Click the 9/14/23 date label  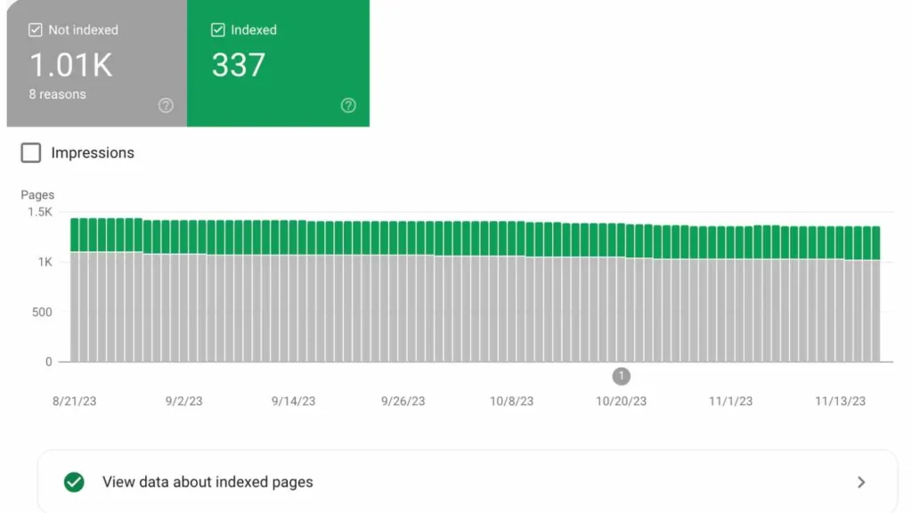point(293,401)
